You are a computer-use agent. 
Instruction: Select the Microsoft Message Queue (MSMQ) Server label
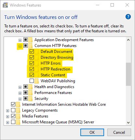(58, 122)
